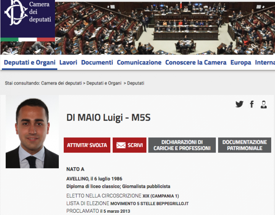Open the Lavori menu
The image size is (275, 215).
[x=68, y=62]
